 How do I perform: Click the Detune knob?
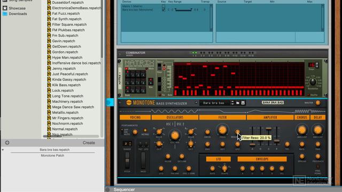(182, 156)
